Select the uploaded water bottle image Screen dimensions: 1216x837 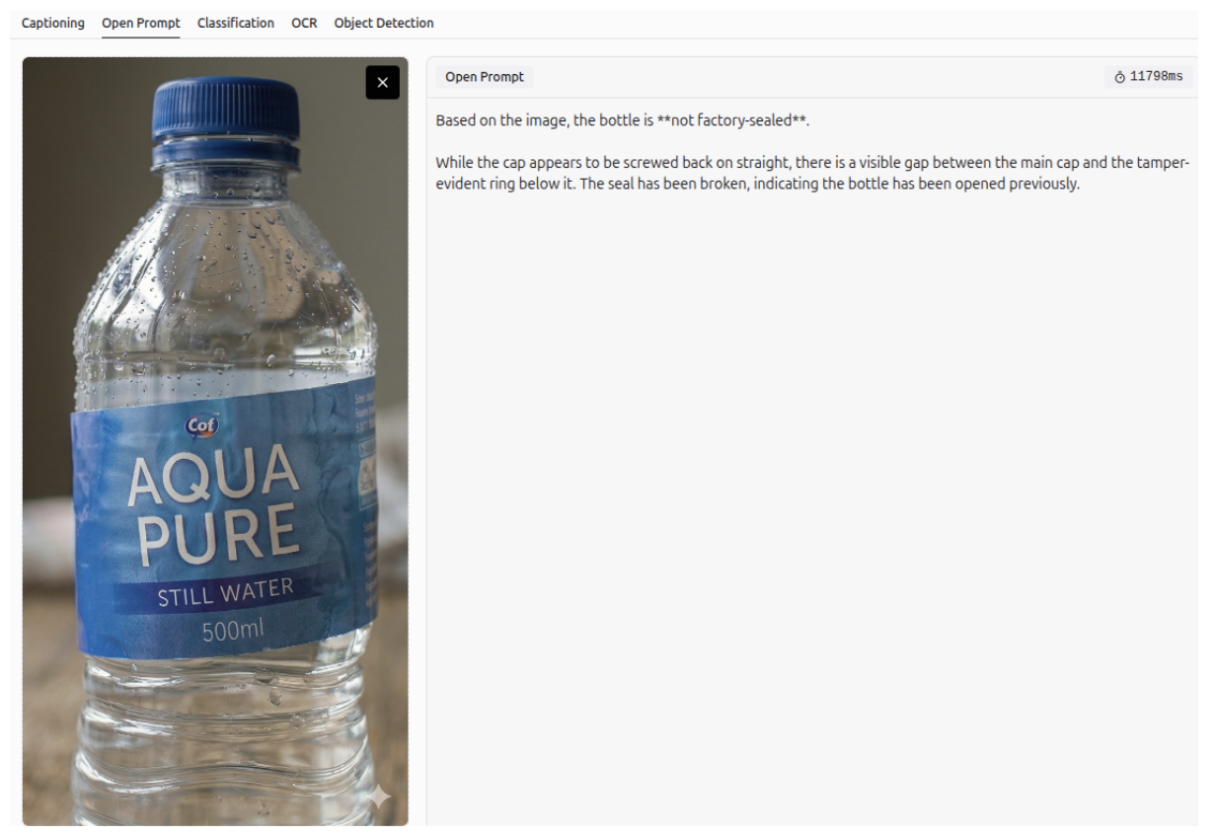tap(215, 441)
